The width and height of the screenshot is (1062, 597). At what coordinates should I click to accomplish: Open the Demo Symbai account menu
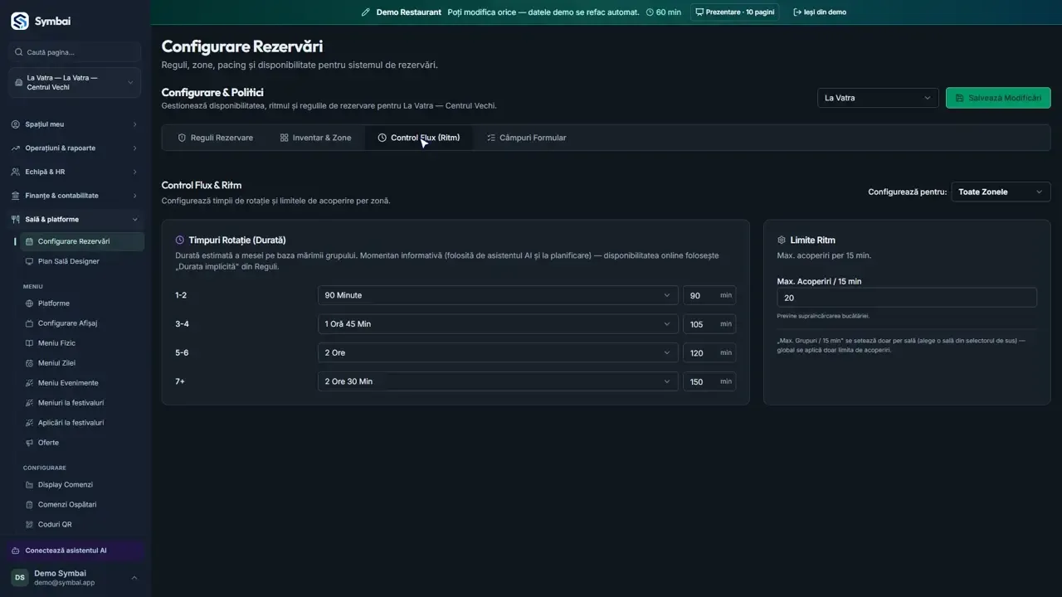[75, 577]
